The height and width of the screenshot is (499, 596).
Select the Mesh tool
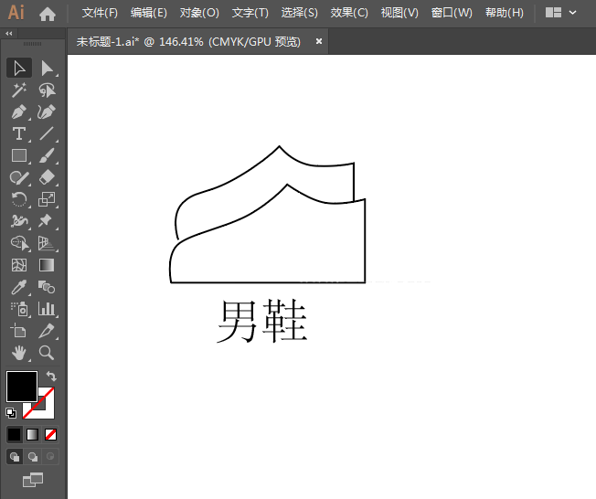tap(19, 265)
